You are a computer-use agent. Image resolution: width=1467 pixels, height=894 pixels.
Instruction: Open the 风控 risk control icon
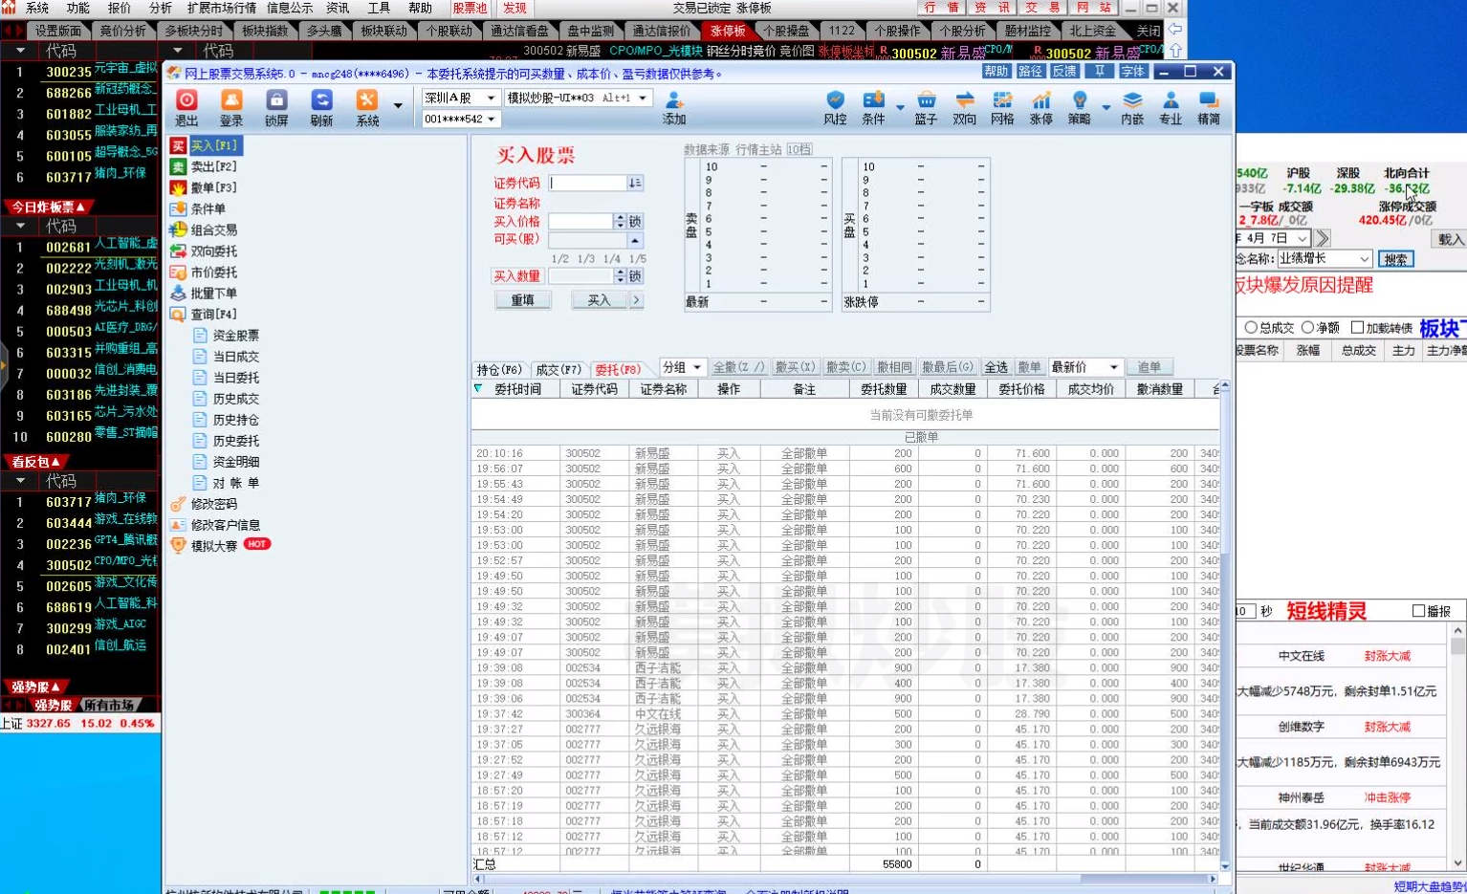click(835, 107)
